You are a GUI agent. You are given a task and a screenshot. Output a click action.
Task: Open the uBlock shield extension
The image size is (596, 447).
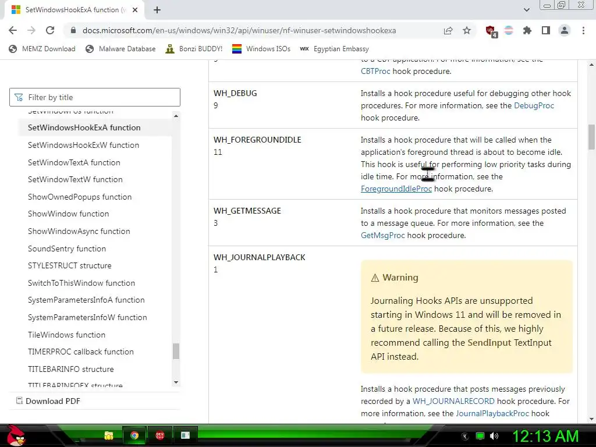(x=490, y=31)
